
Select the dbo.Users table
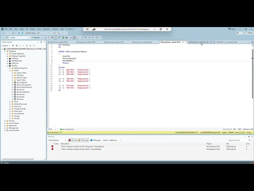point(20,99)
